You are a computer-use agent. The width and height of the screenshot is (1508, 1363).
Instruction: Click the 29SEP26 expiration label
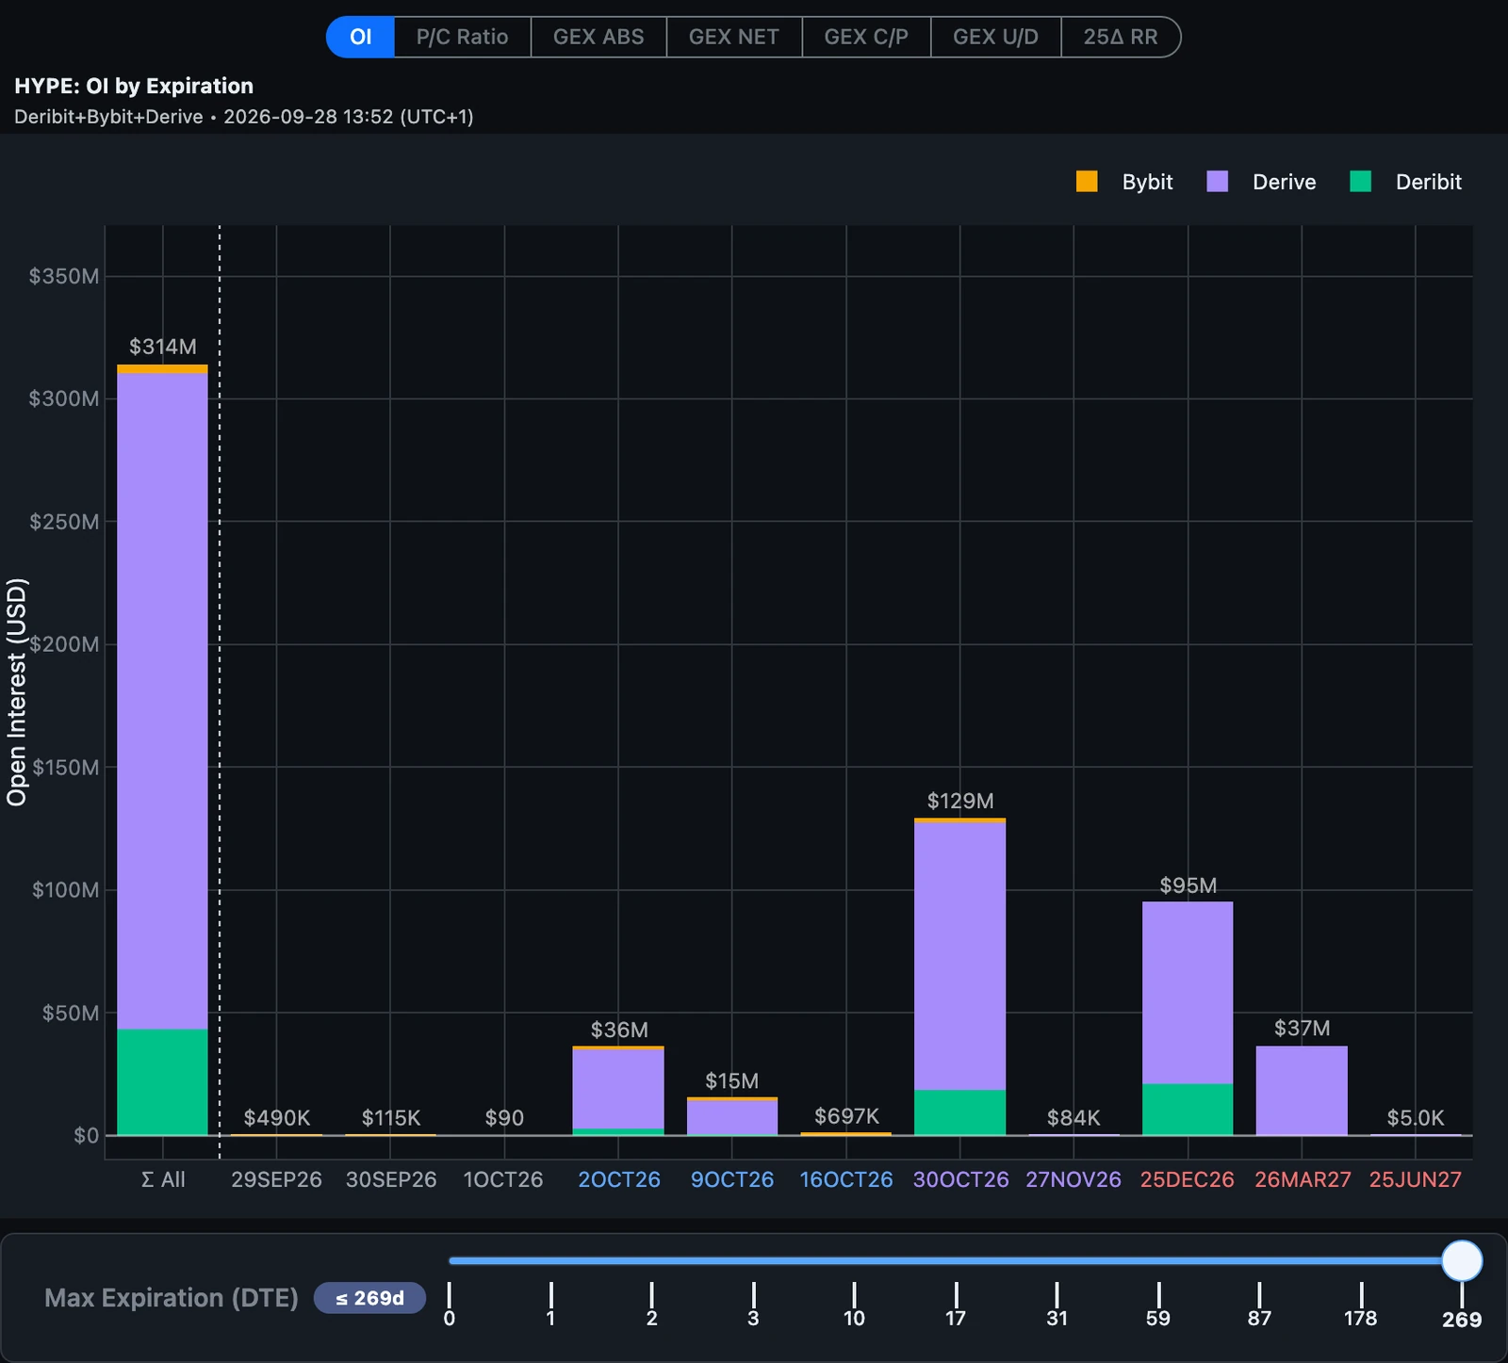[x=277, y=1179]
